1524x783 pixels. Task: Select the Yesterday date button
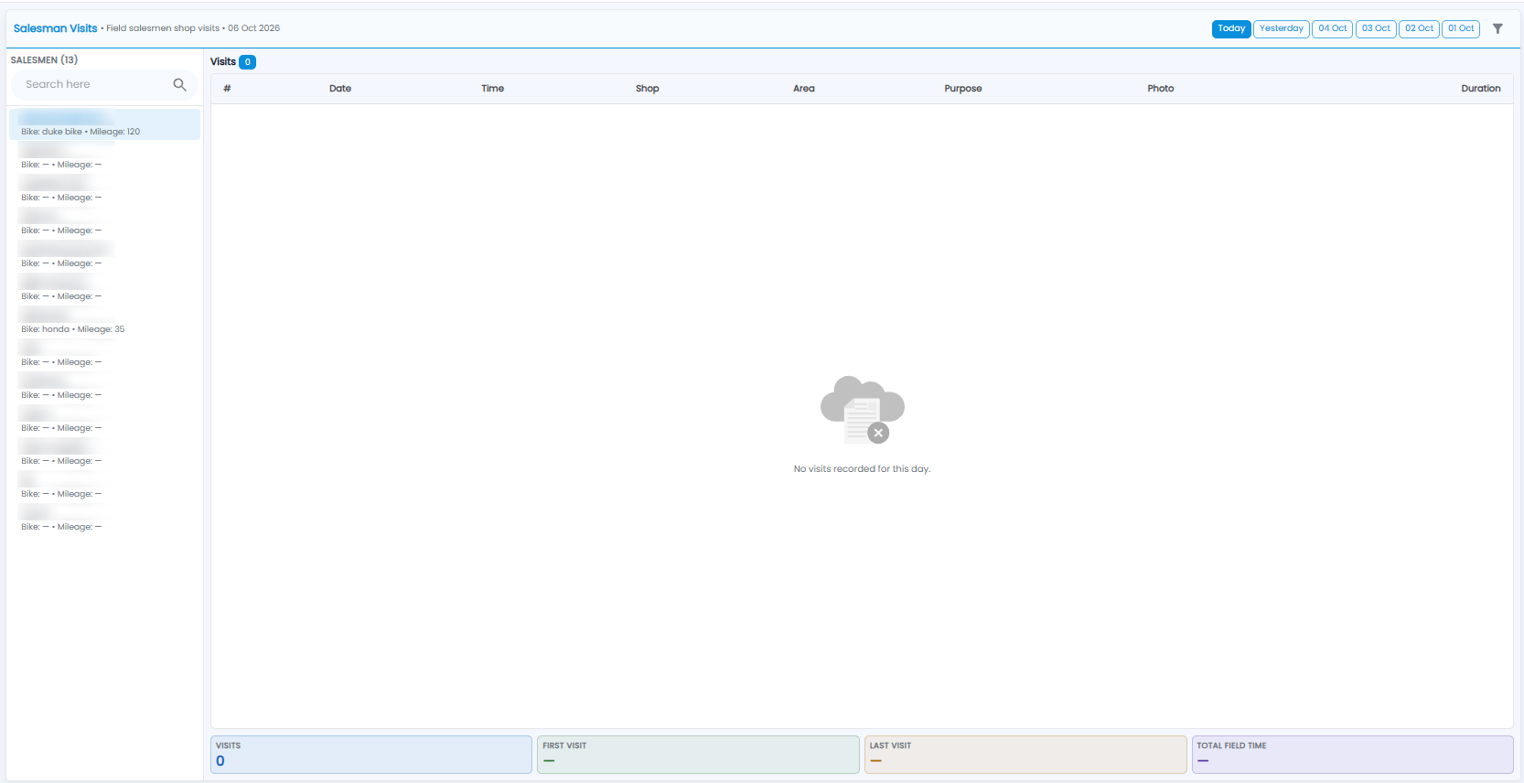coord(1281,28)
